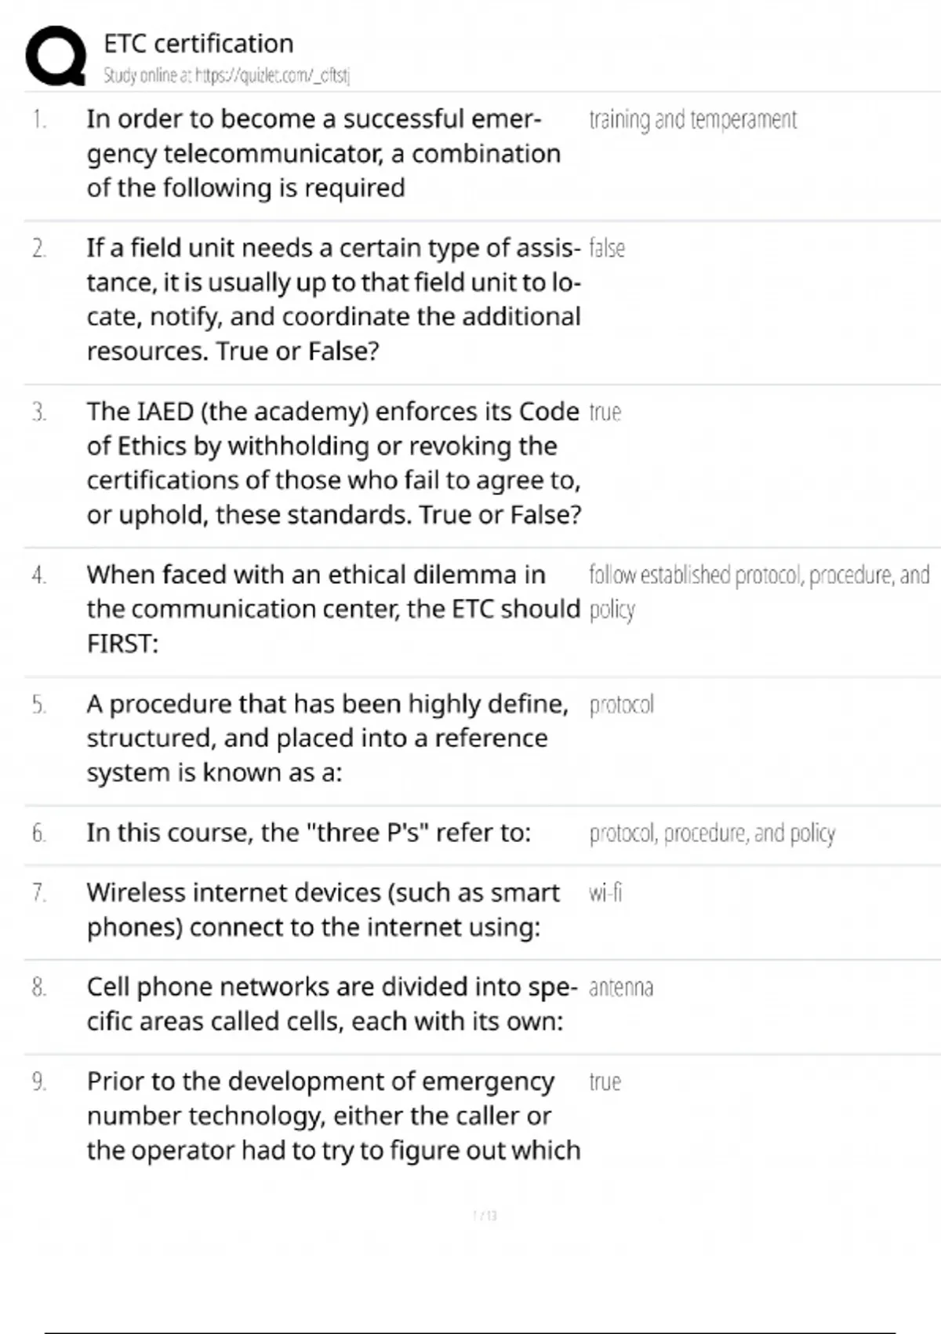Image resolution: width=941 pixels, height=1334 pixels.
Task: Click the "ETC certification" title
Action: tap(198, 43)
